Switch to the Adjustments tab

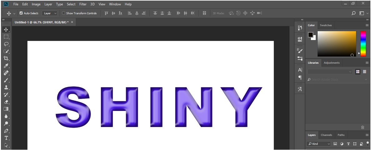point(331,63)
